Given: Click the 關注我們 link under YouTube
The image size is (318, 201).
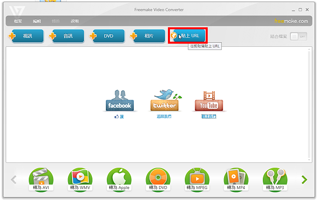Looking at the screenshot, I should [209, 116].
